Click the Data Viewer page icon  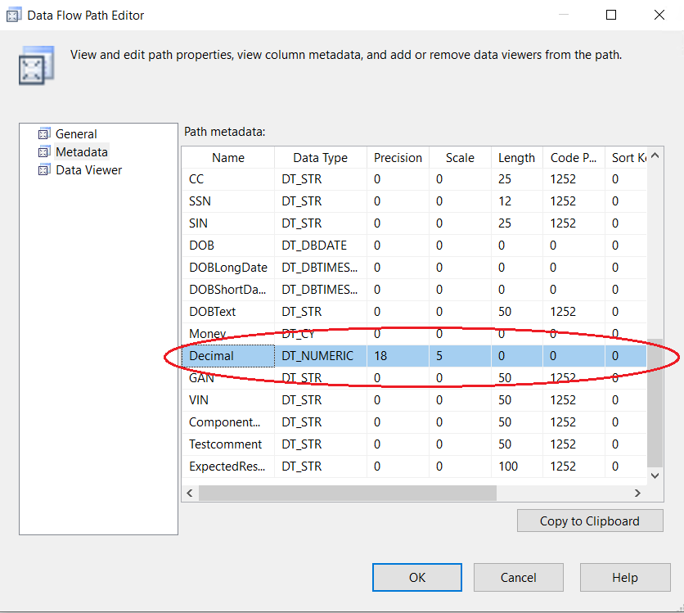point(44,170)
